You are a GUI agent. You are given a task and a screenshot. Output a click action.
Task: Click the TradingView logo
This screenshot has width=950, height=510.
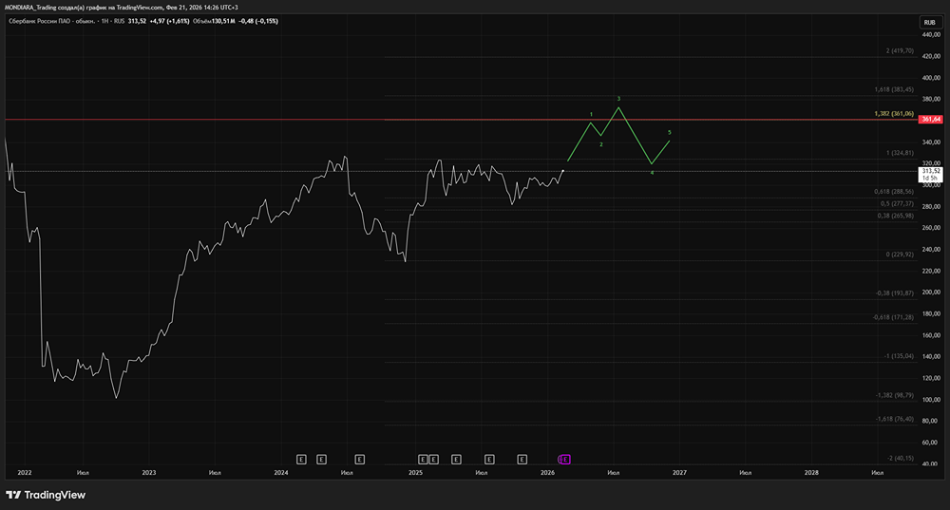click(46, 495)
